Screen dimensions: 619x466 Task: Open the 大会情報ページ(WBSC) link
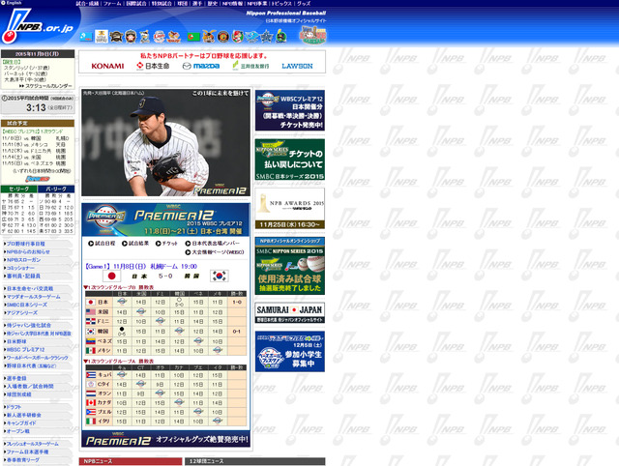pyautogui.click(x=215, y=252)
